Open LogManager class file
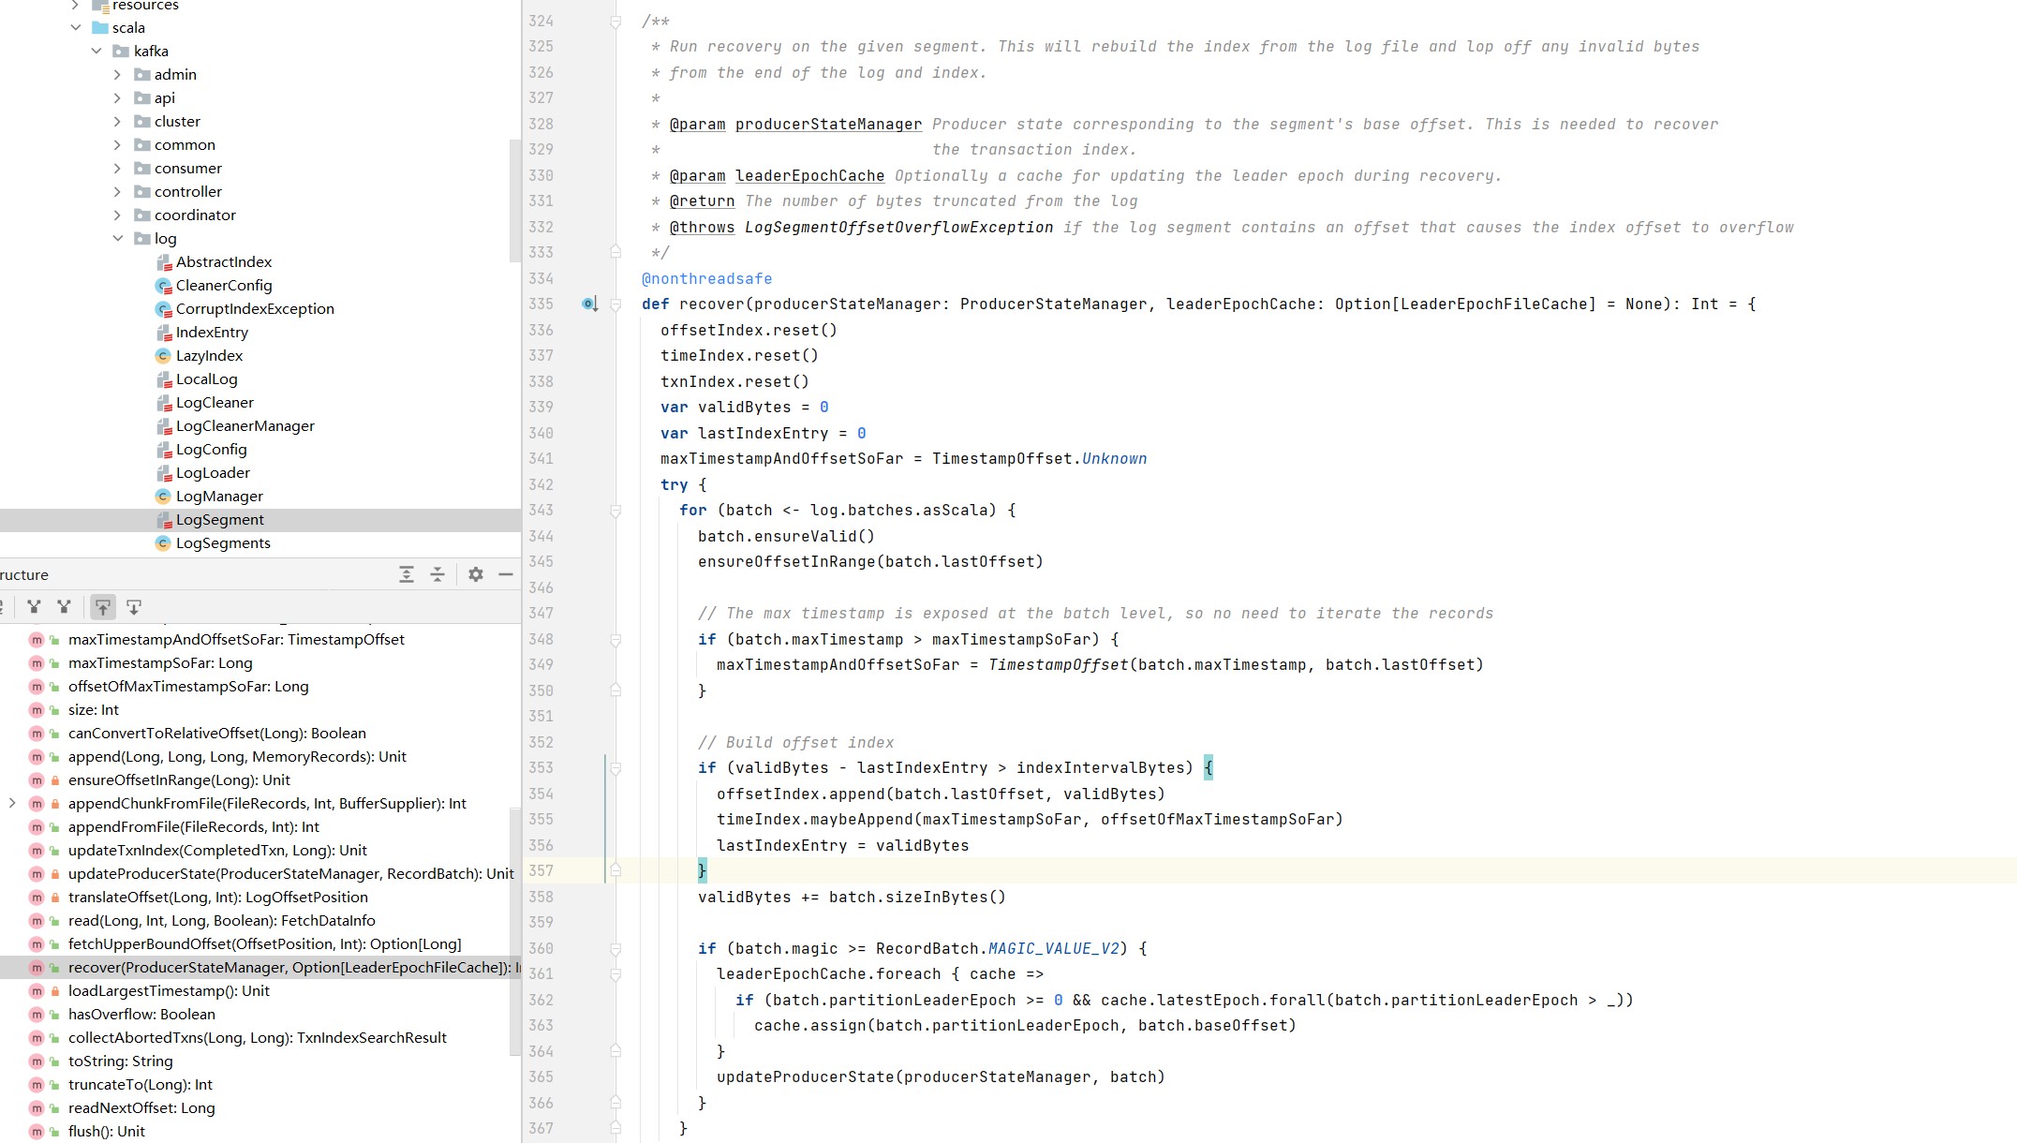This screenshot has height=1143, width=2017. click(x=219, y=496)
